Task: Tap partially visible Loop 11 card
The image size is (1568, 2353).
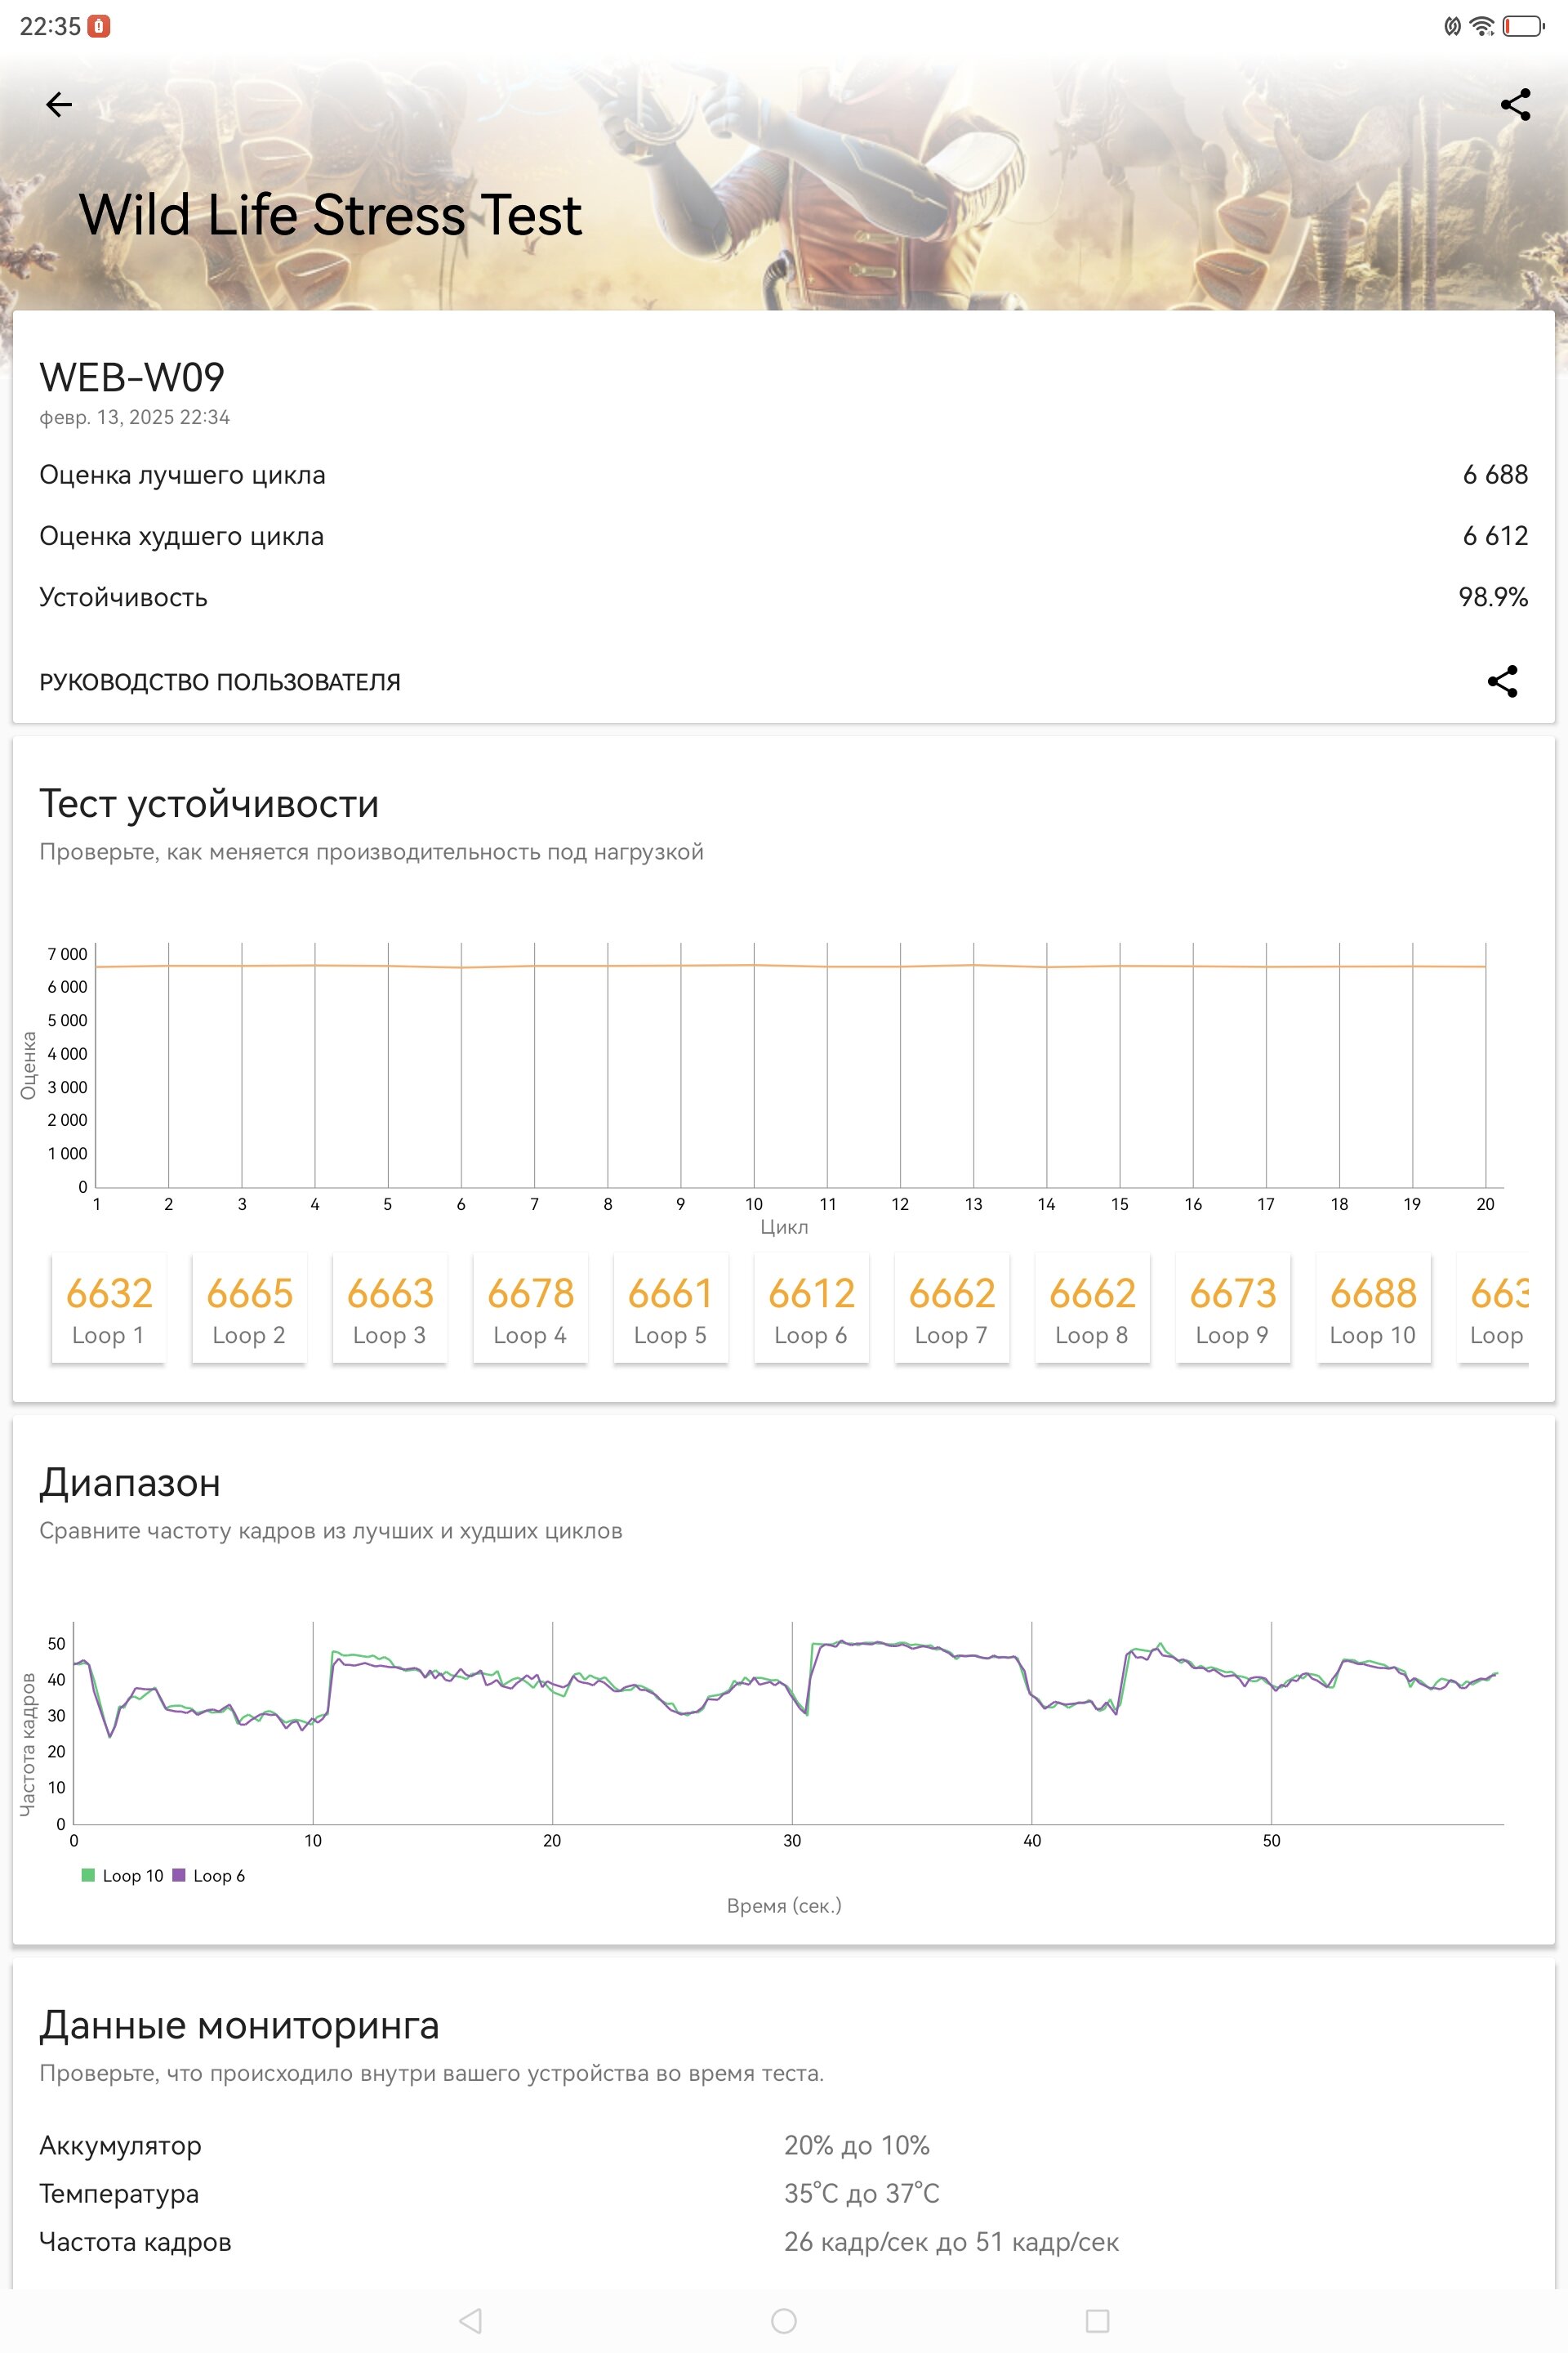Action: click(1494, 1309)
